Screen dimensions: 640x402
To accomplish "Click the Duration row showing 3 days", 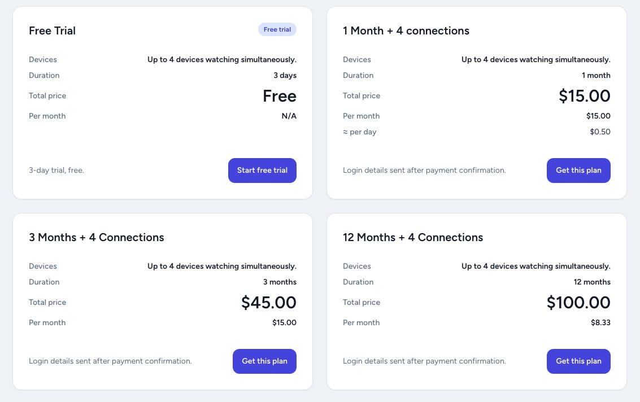I will click(285, 75).
